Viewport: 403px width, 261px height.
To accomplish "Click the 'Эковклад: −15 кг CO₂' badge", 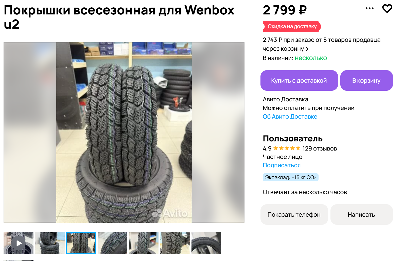I will (291, 177).
